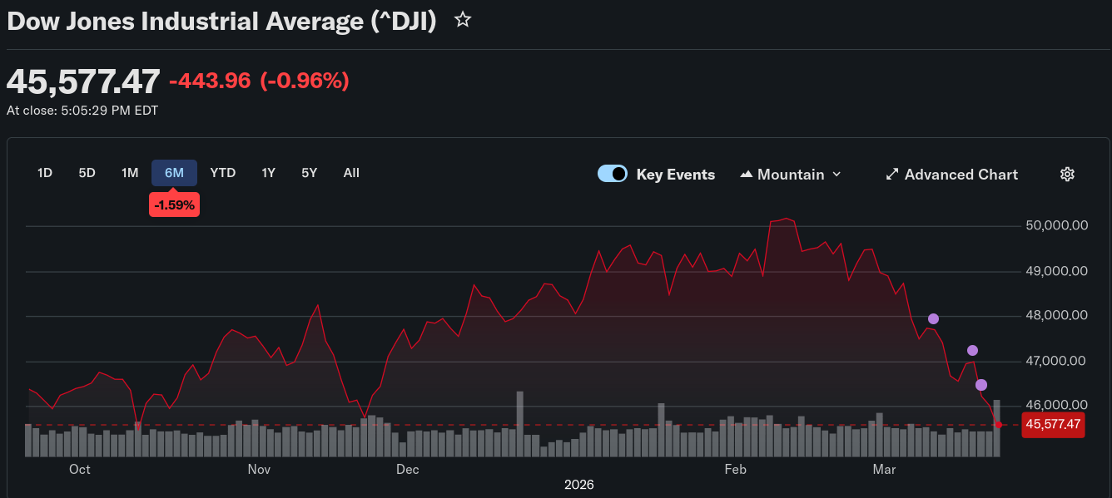The height and width of the screenshot is (498, 1112).
Task: Click the Nov date label
Action: point(260,469)
